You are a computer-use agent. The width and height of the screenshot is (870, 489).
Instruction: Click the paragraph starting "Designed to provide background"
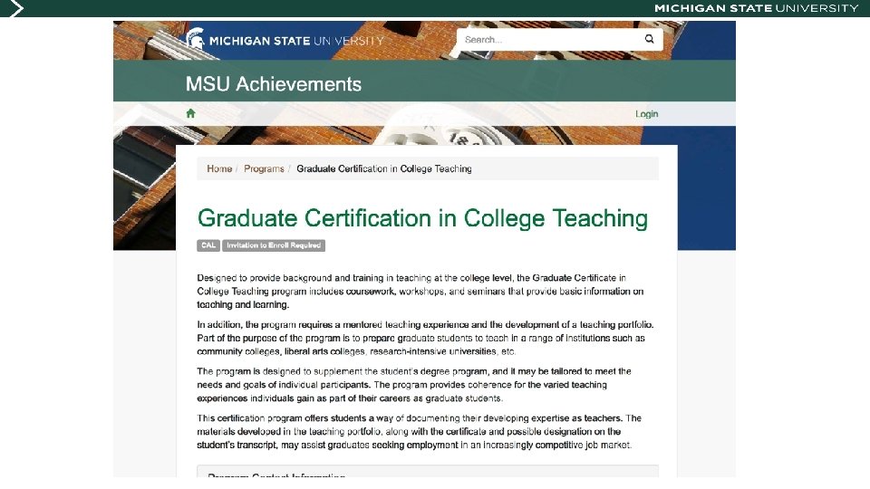point(420,291)
